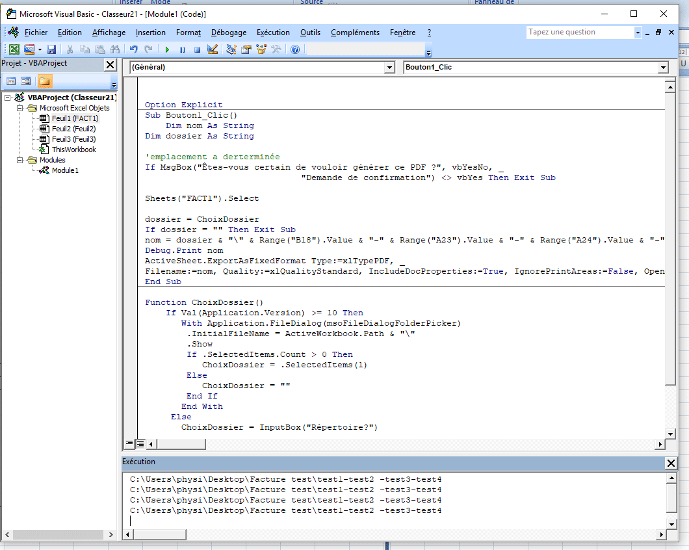The width and height of the screenshot is (689, 550).
Task: Open the Débogage menu
Action: click(x=228, y=33)
